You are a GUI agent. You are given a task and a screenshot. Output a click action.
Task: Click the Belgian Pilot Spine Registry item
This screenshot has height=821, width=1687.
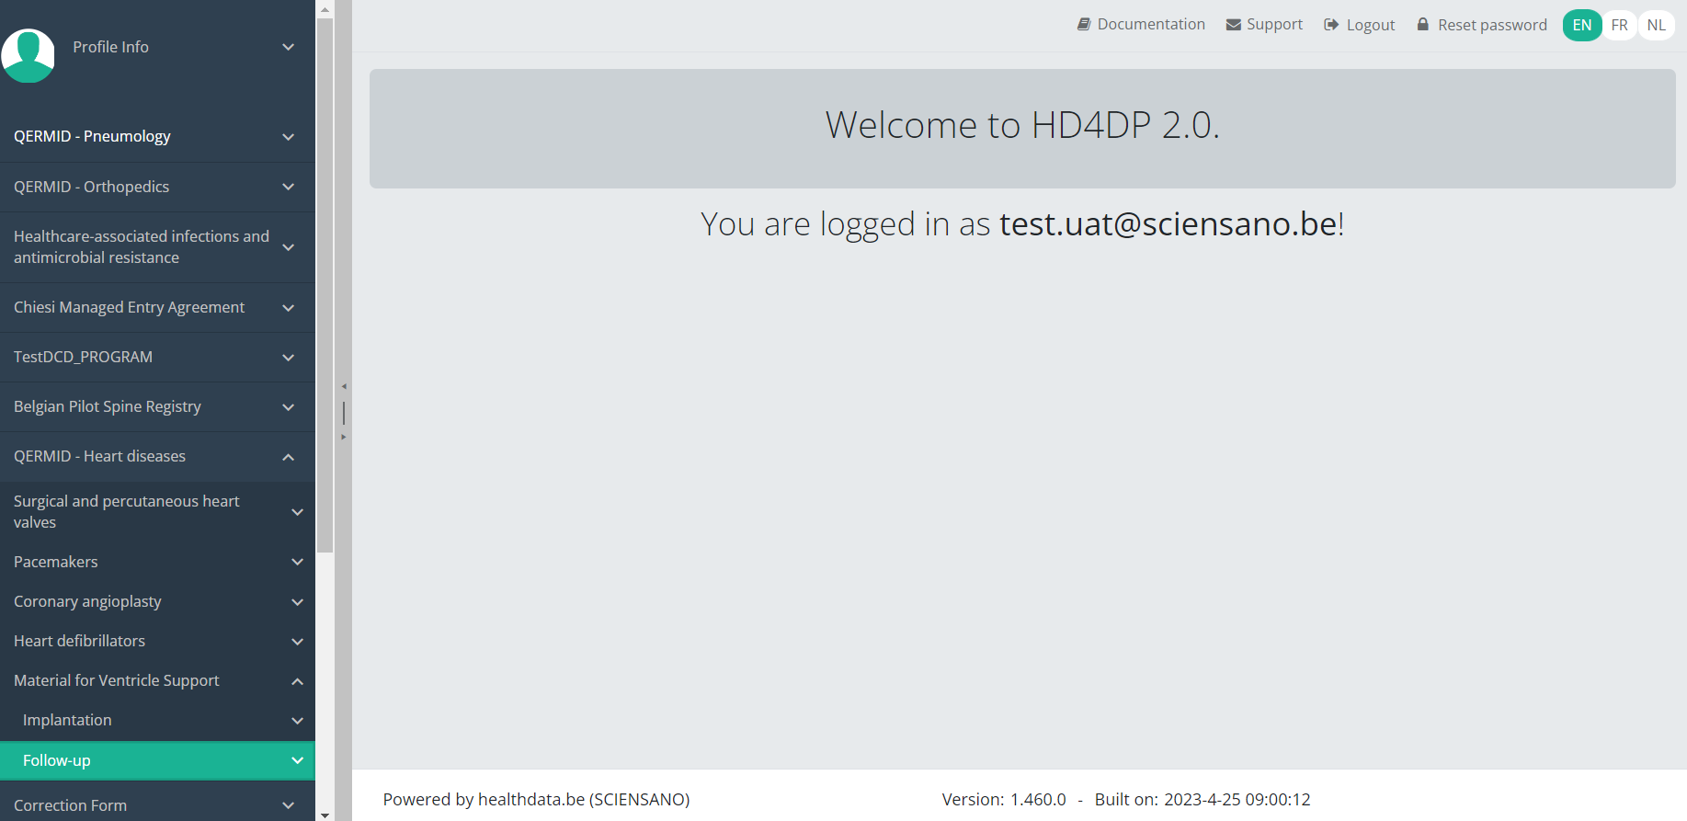pyautogui.click(x=108, y=406)
